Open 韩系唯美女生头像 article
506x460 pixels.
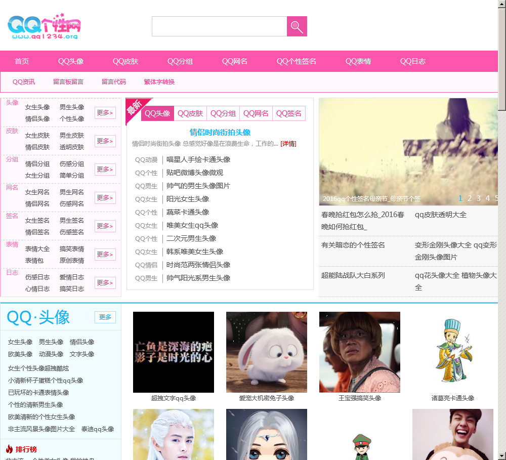[x=195, y=252]
